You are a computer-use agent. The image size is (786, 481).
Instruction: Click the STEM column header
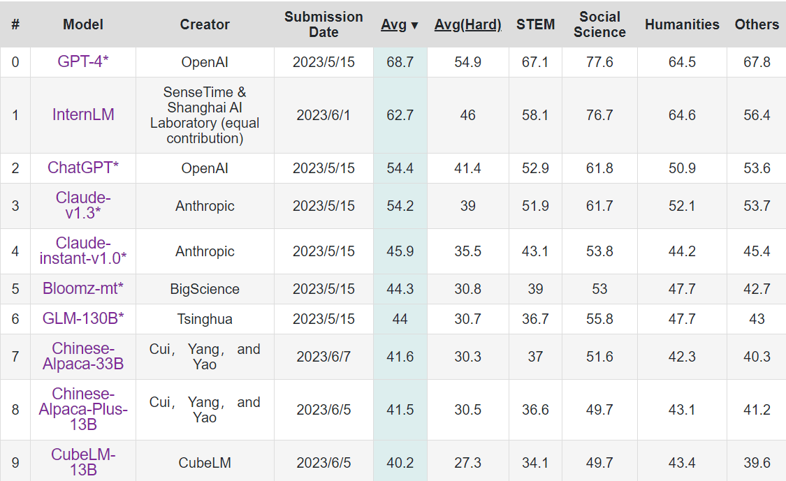pyautogui.click(x=535, y=24)
